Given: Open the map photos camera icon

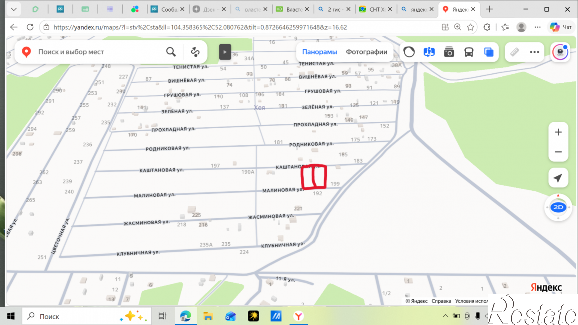Looking at the screenshot, I should coord(449,52).
